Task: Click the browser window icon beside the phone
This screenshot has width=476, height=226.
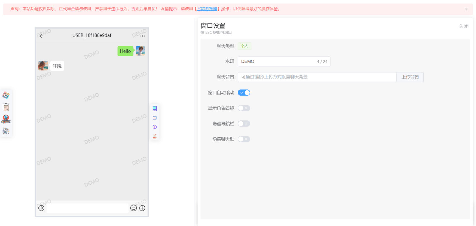Action: coord(155,118)
